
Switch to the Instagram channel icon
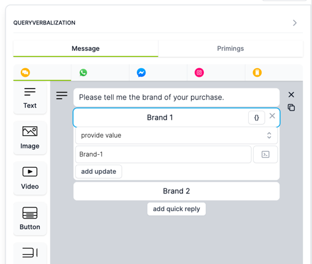(199, 72)
